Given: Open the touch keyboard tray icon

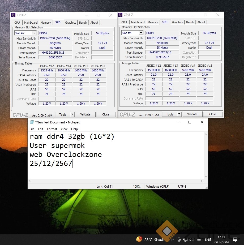Looking at the screenshot, I should (x=199, y=240).
